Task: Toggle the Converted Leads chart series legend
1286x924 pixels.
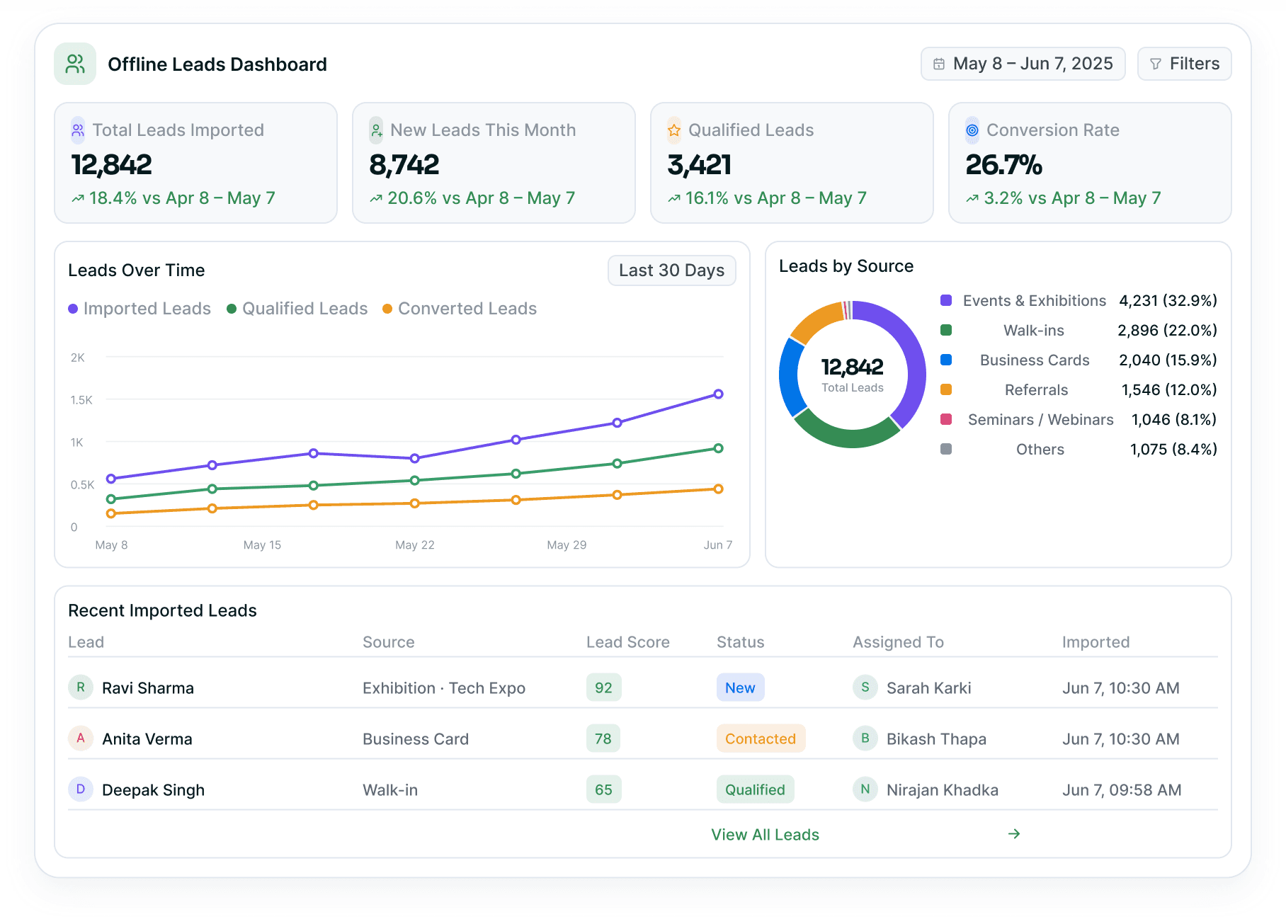Action: tap(460, 309)
